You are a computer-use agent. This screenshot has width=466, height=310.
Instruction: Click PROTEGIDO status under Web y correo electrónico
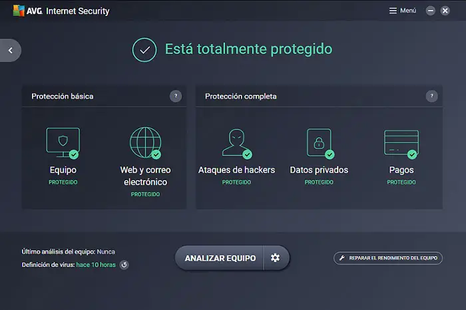pos(145,194)
